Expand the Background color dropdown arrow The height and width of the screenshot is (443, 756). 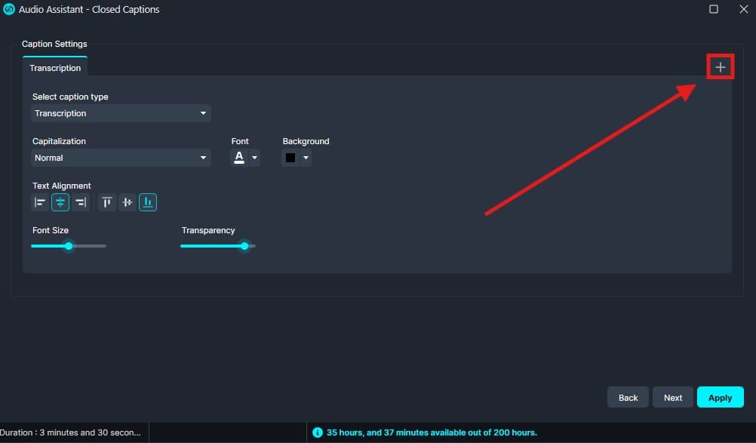pos(306,158)
